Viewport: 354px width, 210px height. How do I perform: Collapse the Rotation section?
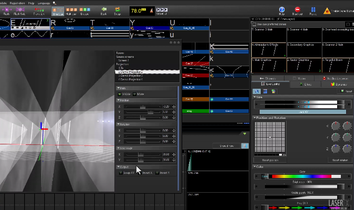pos(119,124)
